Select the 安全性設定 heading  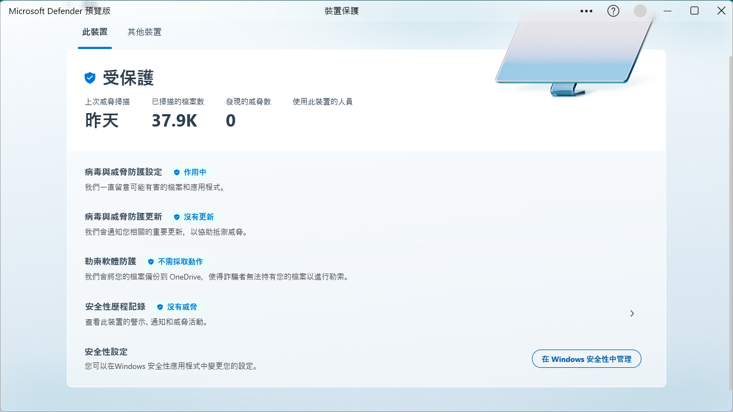pos(106,352)
